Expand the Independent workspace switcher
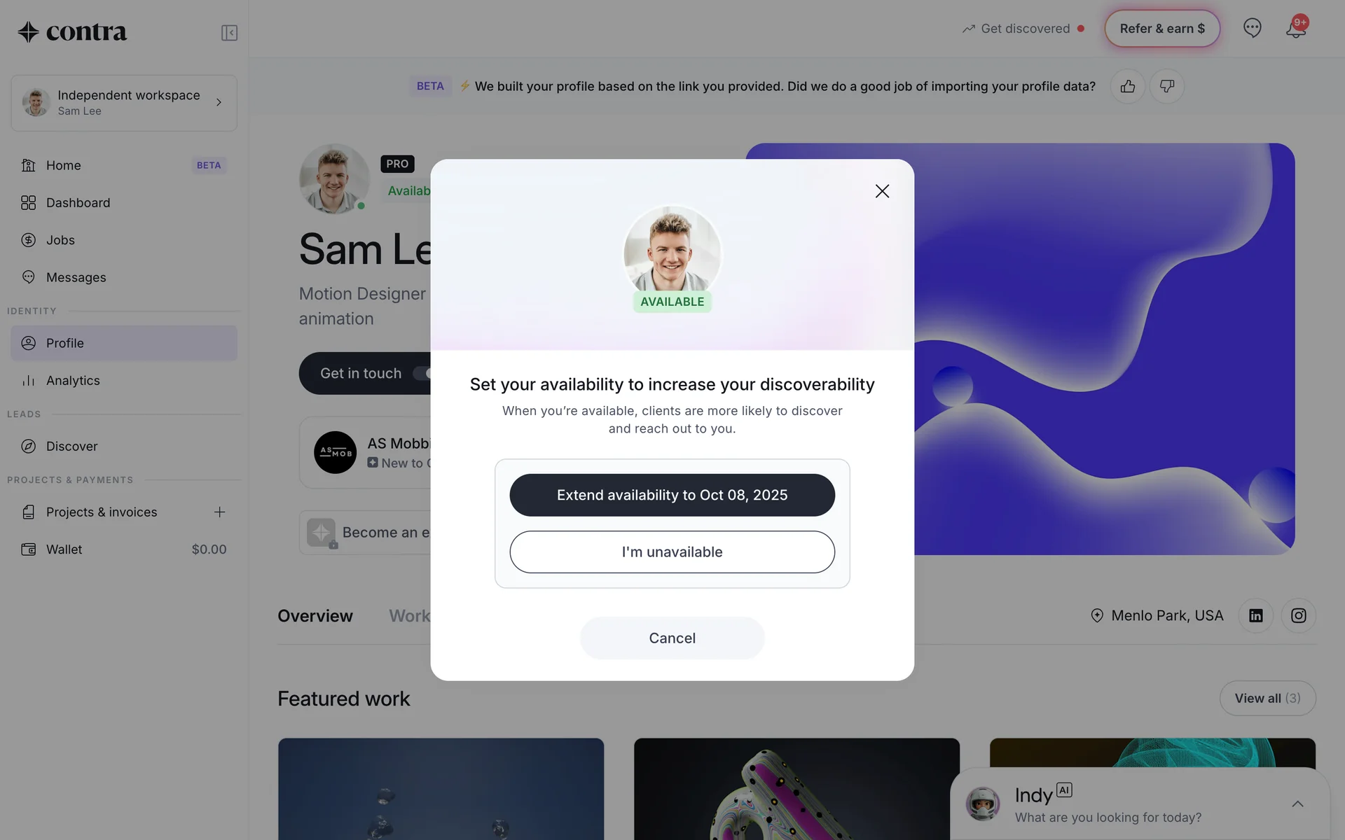1345x840 pixels. point(124,103)
